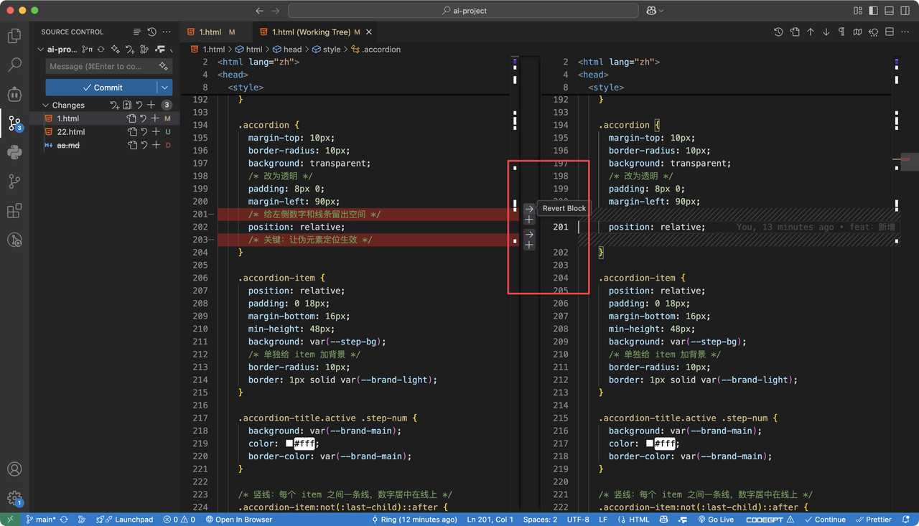Click .accordion breadcrumb segment
The image size is (919, 526).
point(375,50)
